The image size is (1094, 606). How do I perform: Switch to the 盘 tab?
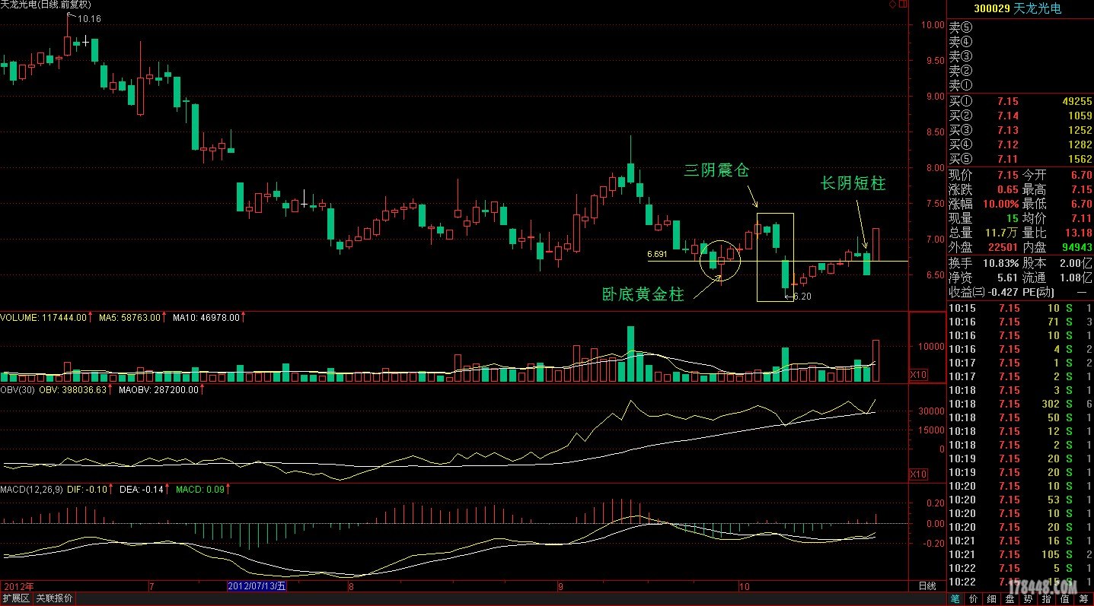[1010, 599]
